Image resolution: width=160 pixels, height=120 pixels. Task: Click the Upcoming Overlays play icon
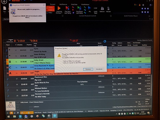[59, 8]
